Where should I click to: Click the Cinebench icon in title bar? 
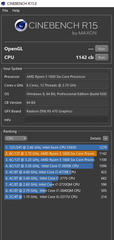[x=3, y=3]
